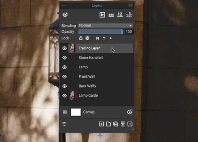The width and height of the screenshot is (198, 142).
Task: Create a new layer group folder
Action: tap(109, 124)
